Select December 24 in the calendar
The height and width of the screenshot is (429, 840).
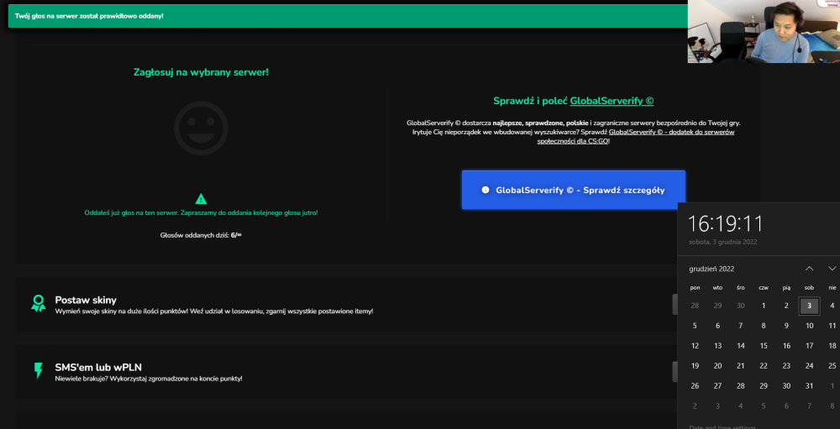810,366
